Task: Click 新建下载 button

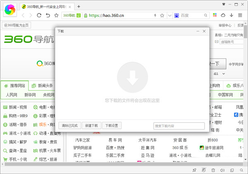Action: [91, 126]
